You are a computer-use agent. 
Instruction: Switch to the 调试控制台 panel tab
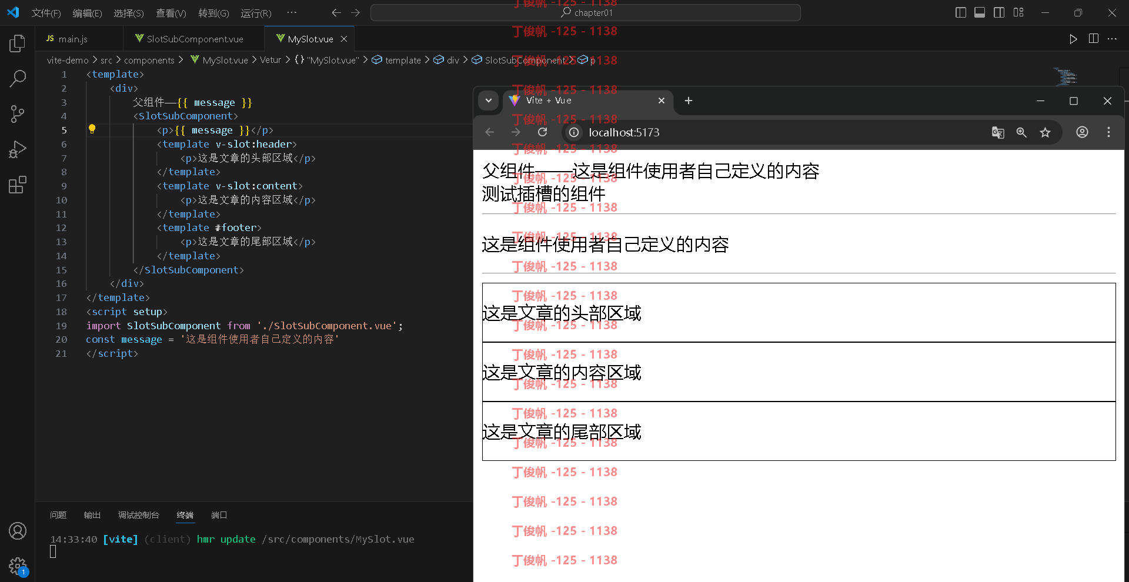pyautogui.click(x=139, y=515)
